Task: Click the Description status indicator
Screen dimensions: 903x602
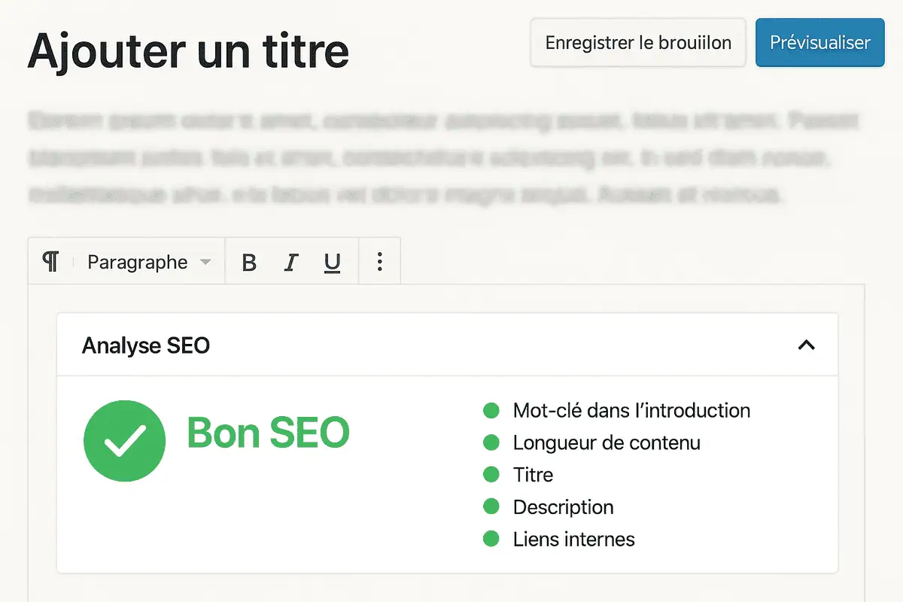Action: pos(491,507)
